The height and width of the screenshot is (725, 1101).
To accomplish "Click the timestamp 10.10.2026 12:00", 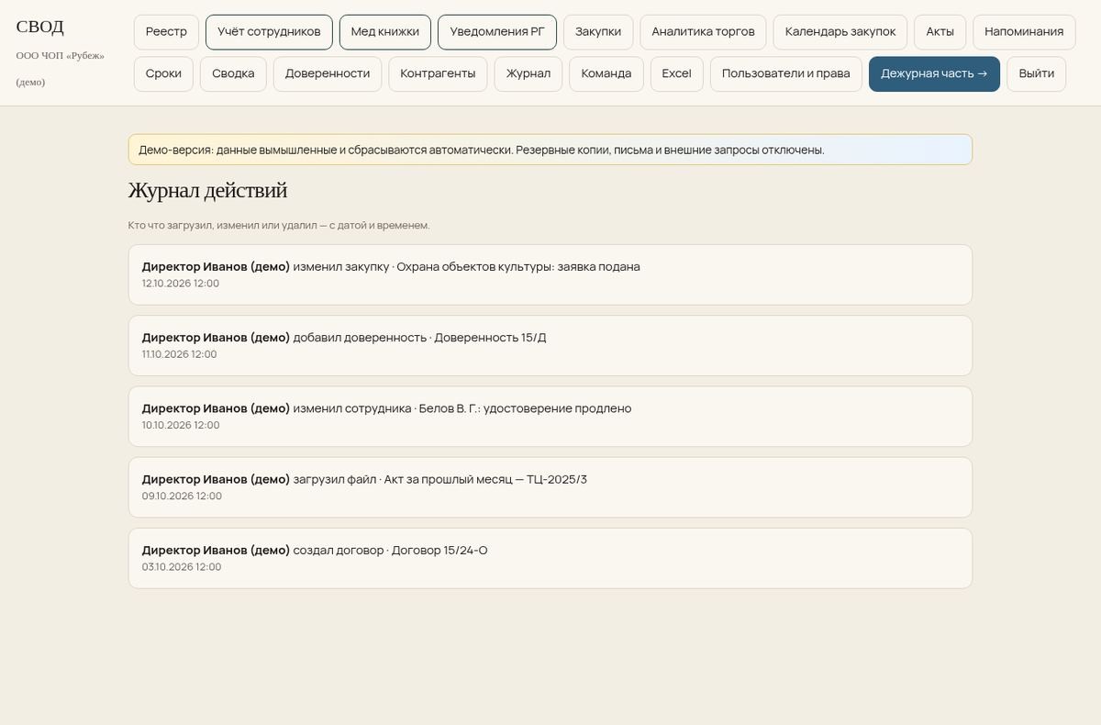I will point(181,425).
